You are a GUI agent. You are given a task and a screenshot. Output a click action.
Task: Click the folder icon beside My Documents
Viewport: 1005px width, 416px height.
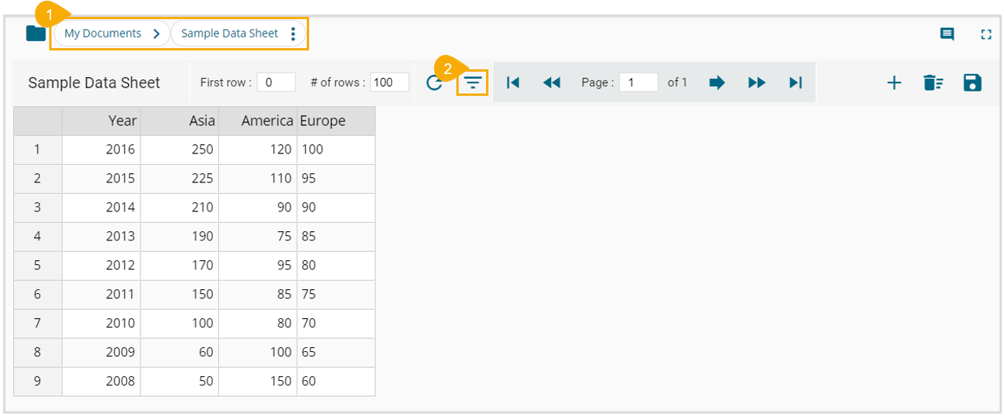pos(36,34)
